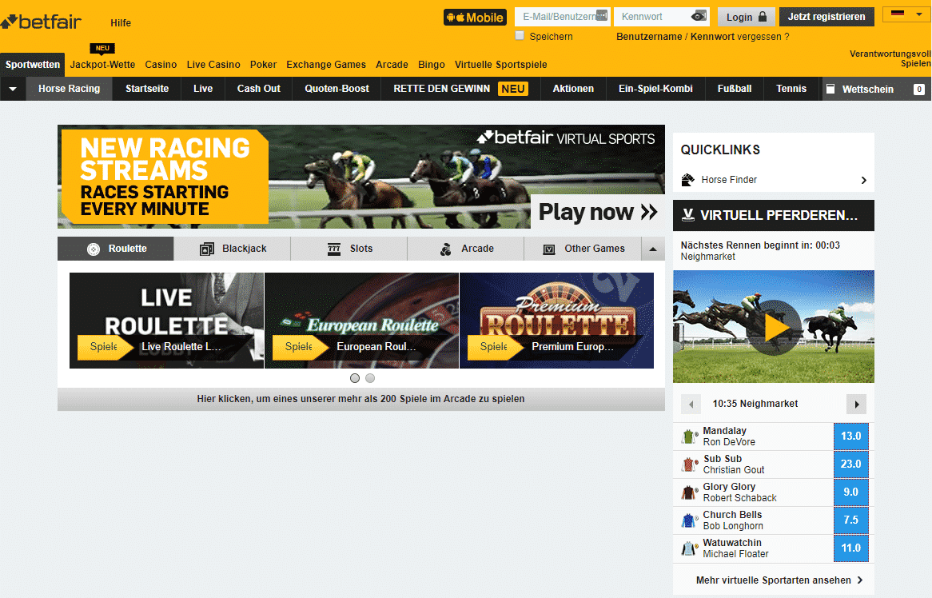
Task: Click Jetzt registrieren button
Action: click(826, 17)
